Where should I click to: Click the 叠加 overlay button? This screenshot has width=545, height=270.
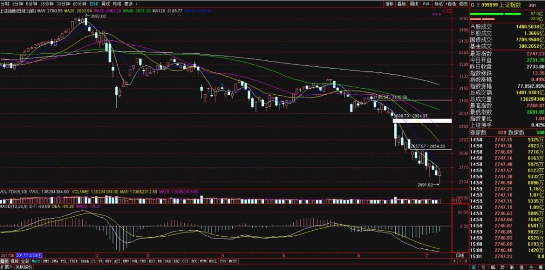[x=402, y=4]
